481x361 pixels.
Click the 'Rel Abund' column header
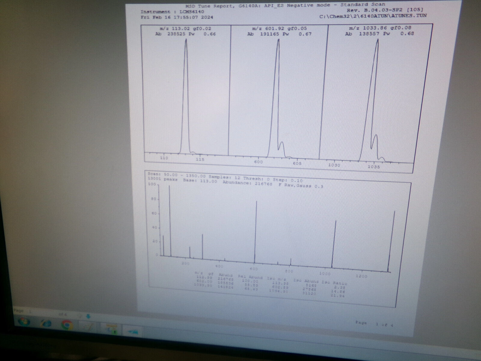(x=250, y=277)
